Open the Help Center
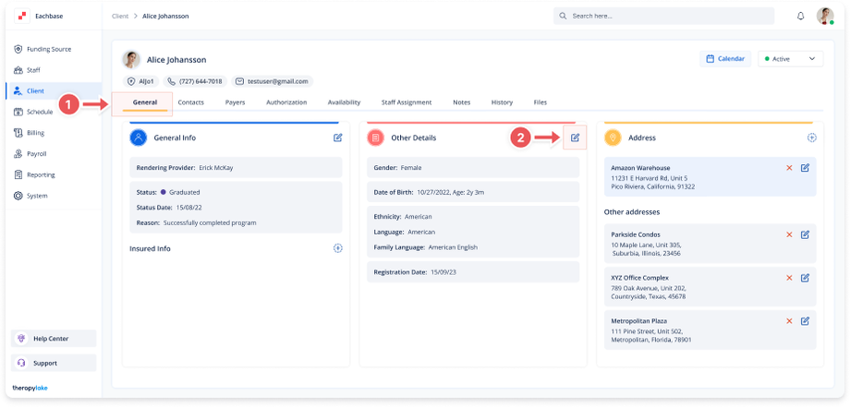 [51, 339]
